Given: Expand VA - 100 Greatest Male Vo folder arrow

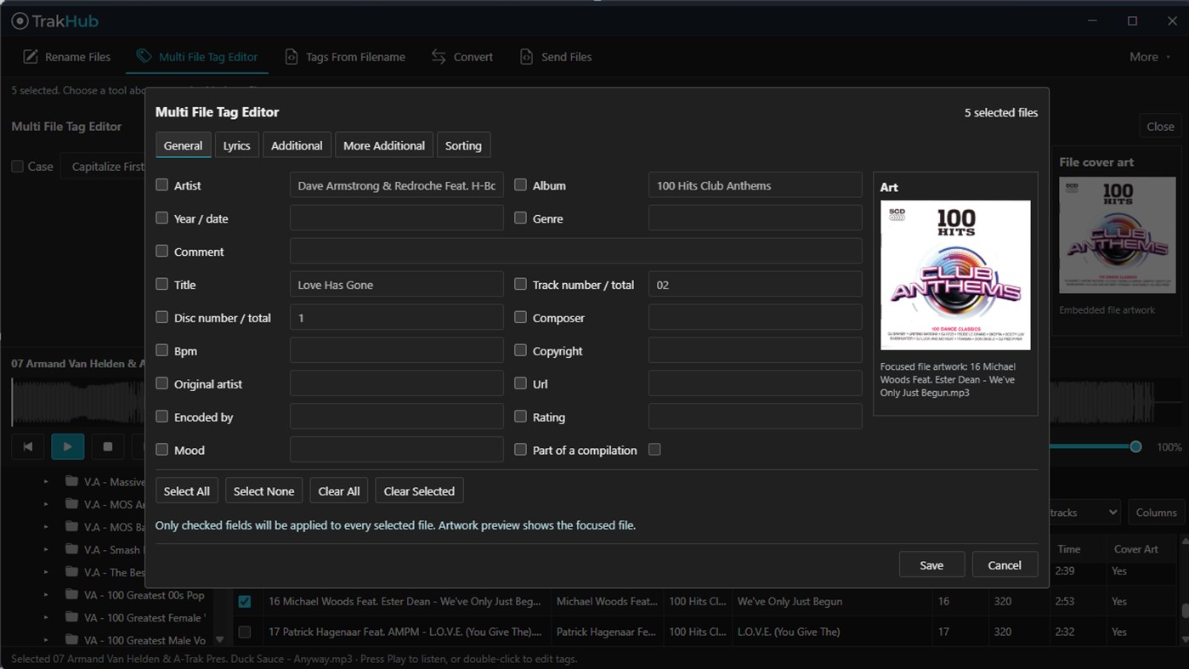Looking at the screenshot, I should coord(46,640).
